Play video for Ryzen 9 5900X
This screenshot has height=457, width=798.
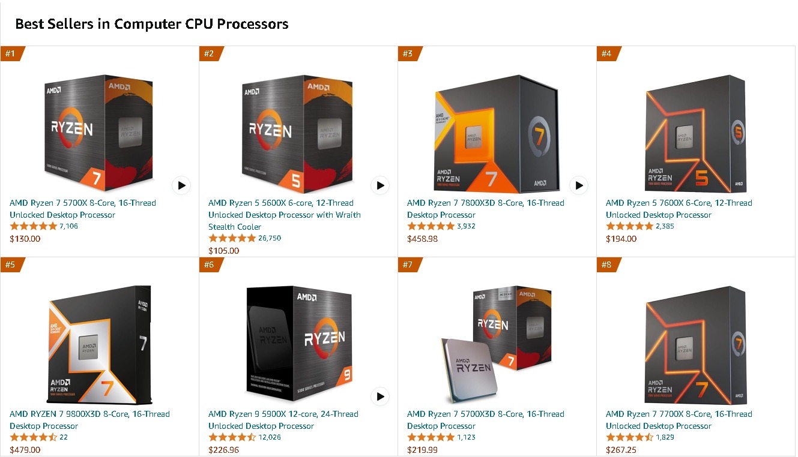tap(380, 396)
